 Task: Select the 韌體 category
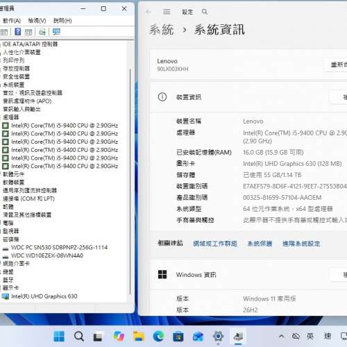[8, 207]
